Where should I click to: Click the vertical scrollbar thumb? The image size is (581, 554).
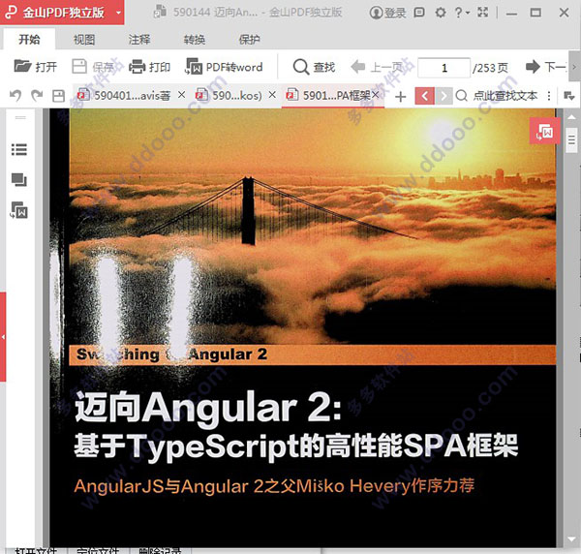tap(571, 139)
